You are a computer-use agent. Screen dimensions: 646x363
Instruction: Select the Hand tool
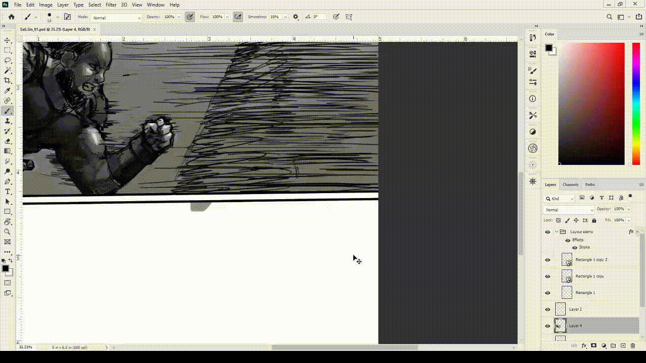point(8,222)
